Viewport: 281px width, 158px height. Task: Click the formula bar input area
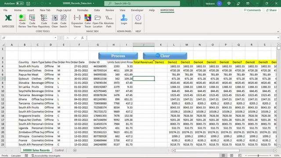pyautogui.click(x=181, y=38)
